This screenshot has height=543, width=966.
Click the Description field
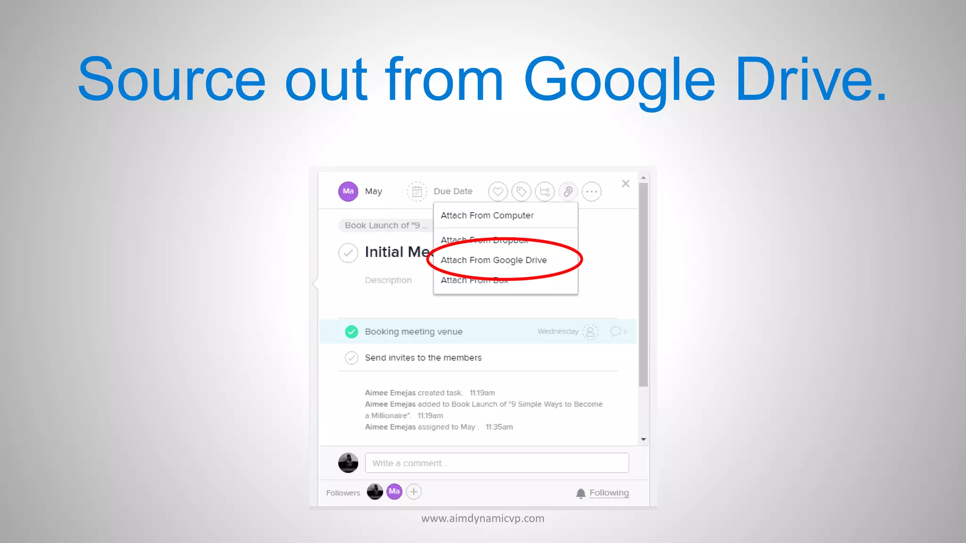click(x=388, y=280)
